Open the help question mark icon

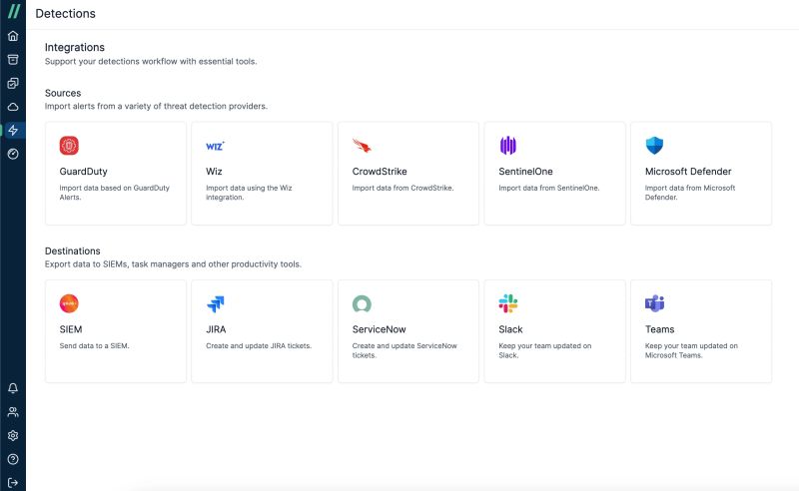13,459
